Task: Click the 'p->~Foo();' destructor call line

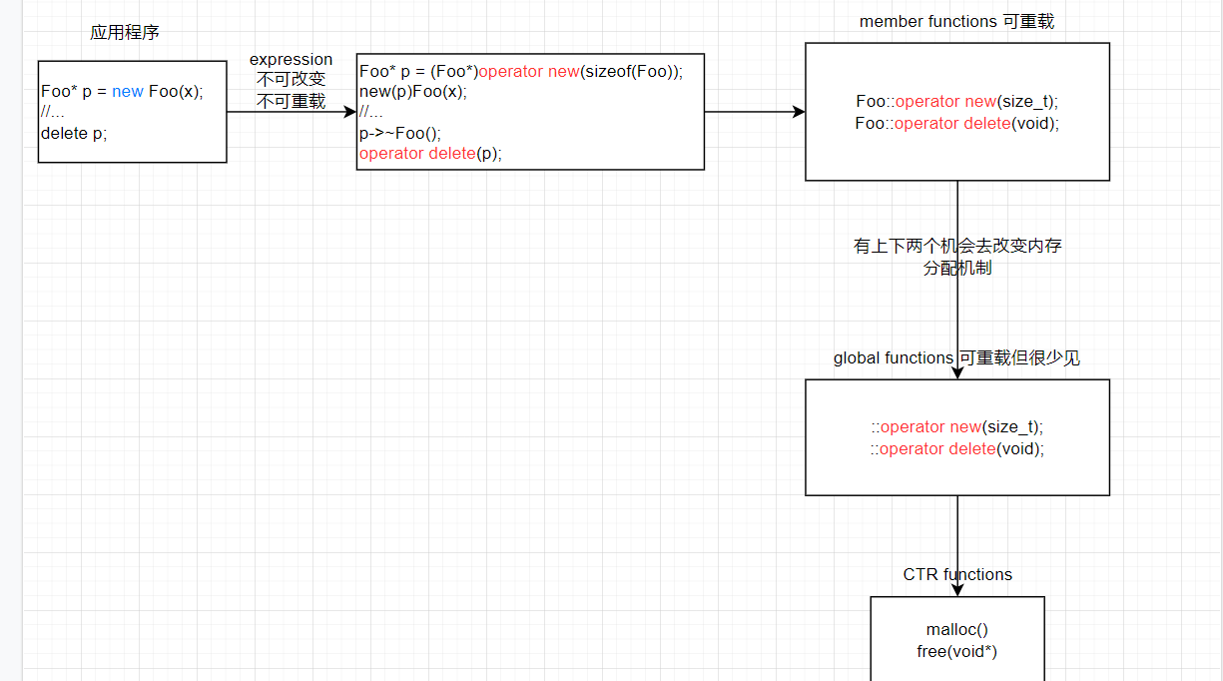Action: 400,133
